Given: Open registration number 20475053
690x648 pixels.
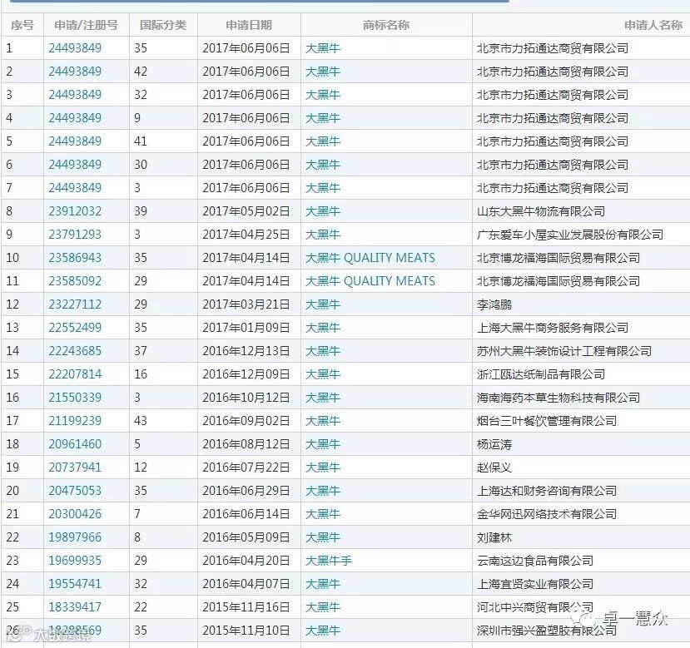Looking at the screenshot, I should point(75,491).
